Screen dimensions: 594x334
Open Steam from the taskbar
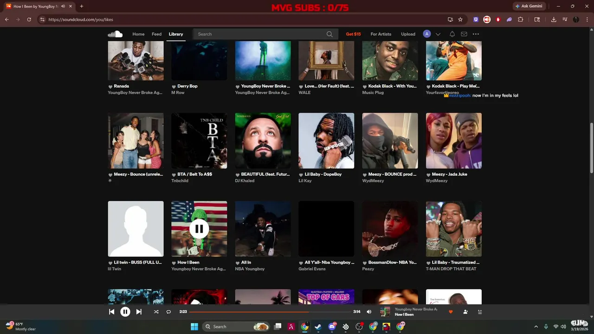tap(318, 327)
